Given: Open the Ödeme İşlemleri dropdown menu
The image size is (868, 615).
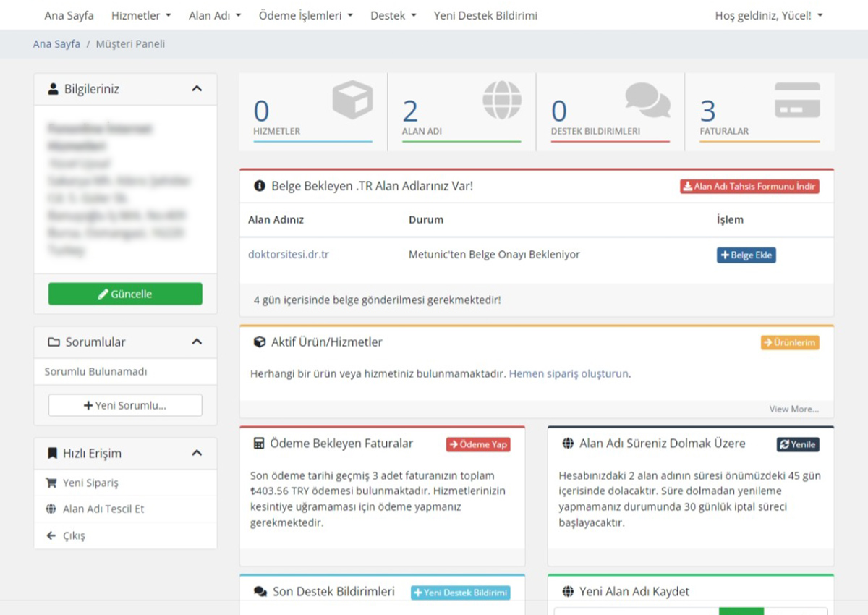Looking at the screenshot, I should click(305, 15).
